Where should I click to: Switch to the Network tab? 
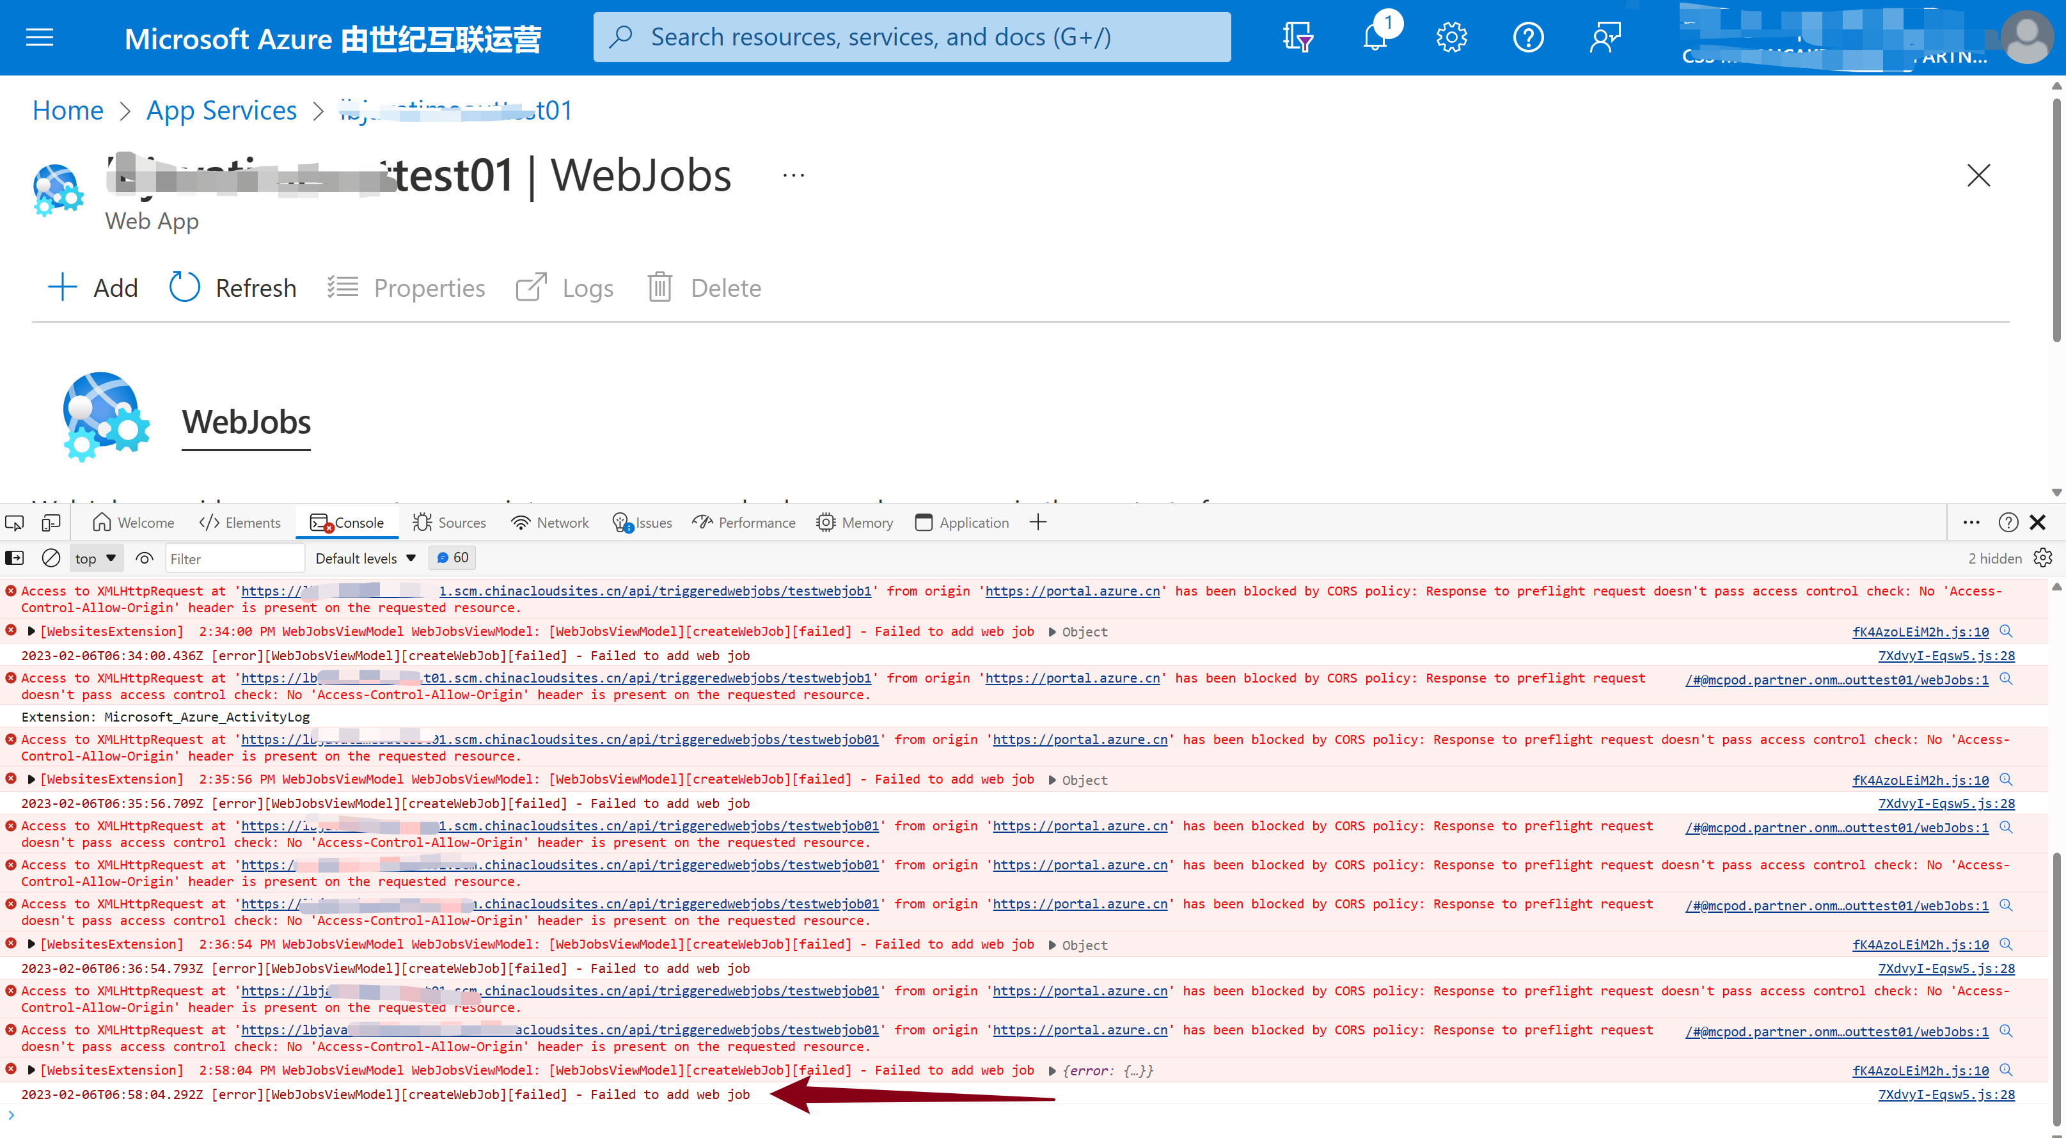[x=549, y=523]
